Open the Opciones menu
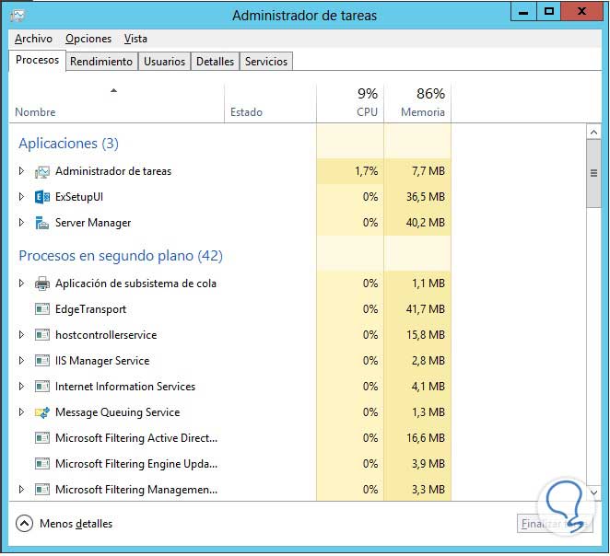Viewport: 610px width, 556px height. 88,39
